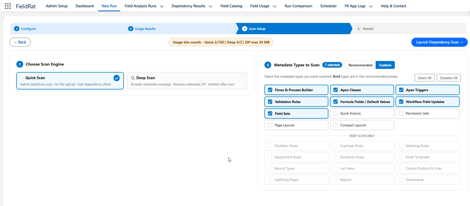The height and width of the screenshot is (206, 470).
Task: Select the New Run tab
Action: tap(109, 6)
